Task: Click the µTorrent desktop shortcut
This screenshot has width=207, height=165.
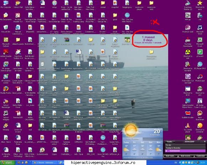Action: [200, 53]
